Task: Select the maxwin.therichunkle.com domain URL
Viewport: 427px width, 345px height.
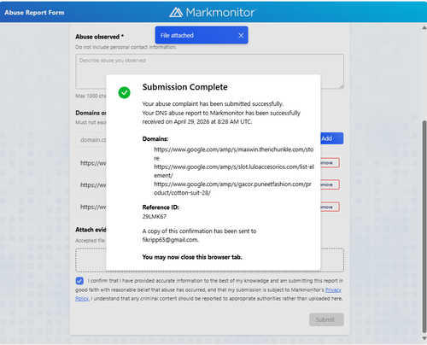Action: click(x=234, y=154)
